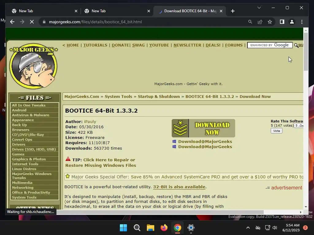Image resolution: width=314 pixels, height=235 pixels.
Task: Click the red warning triangle icon
Action: click(x=68, y=159)
